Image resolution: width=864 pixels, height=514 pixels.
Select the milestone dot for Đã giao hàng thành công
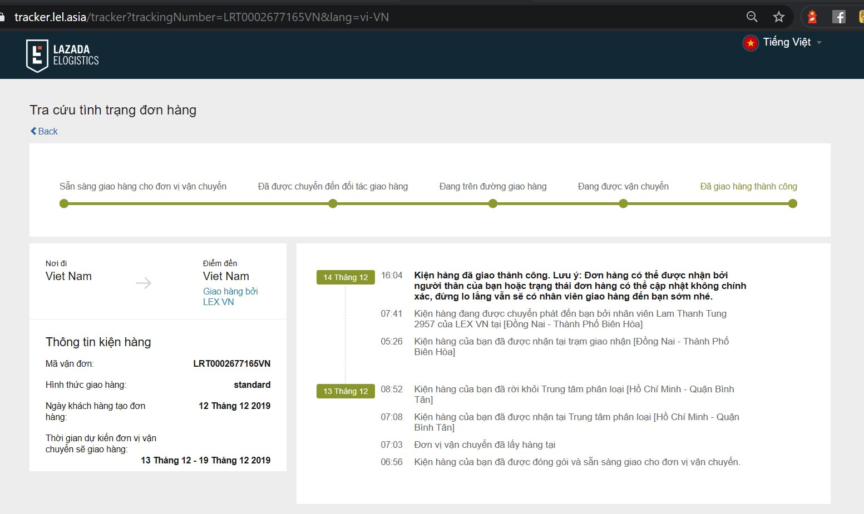tap(793, 203)
